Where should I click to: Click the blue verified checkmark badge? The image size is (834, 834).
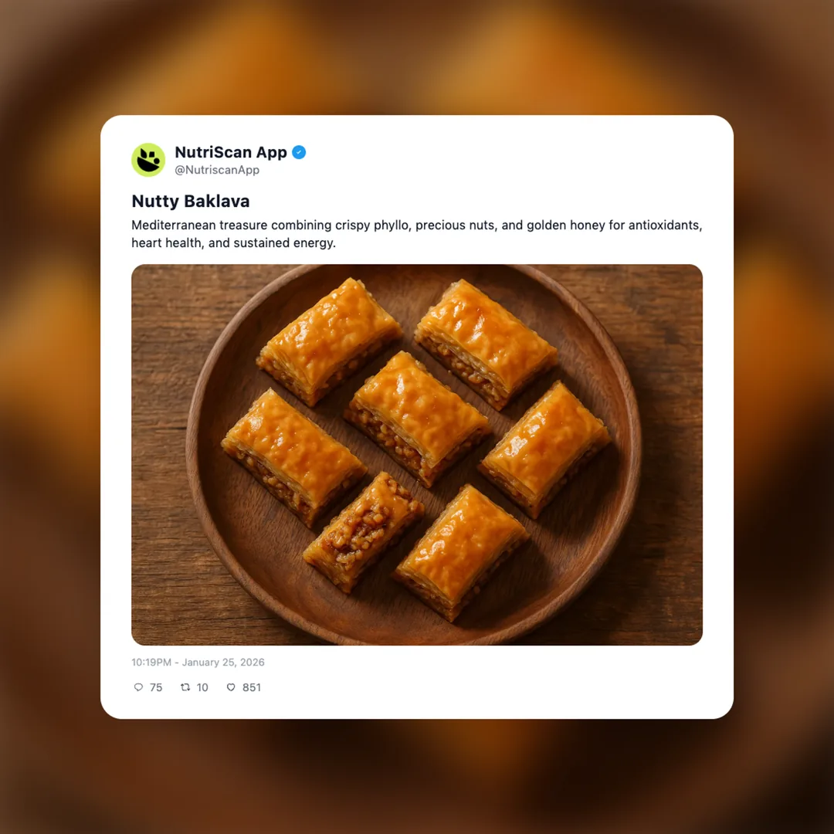coord(299,152)
